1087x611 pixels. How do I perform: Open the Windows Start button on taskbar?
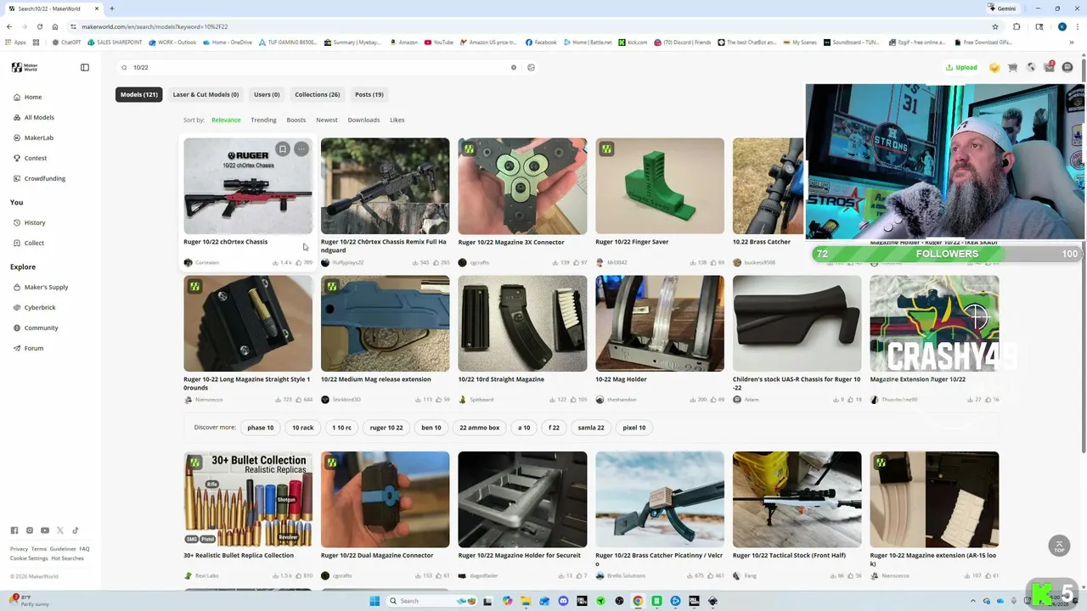375,601
